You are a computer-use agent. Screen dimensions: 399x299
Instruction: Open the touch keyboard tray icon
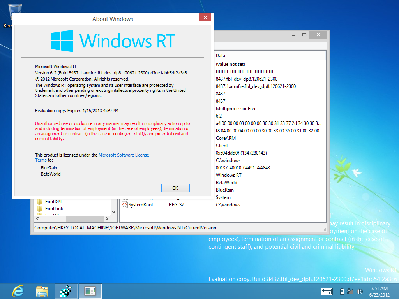327,291
